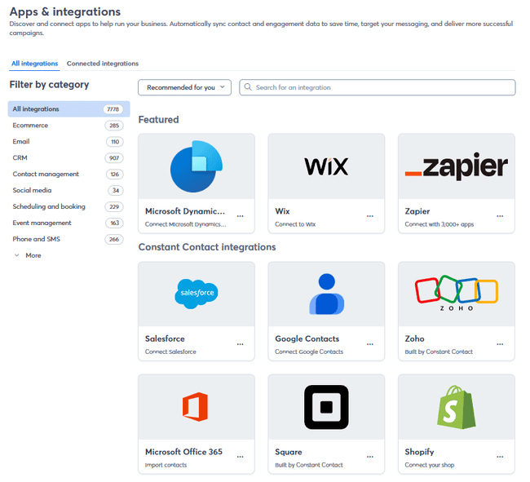530x482 pixels.
Task: Filter by Ecommerce category
Action: click(30, 126)
